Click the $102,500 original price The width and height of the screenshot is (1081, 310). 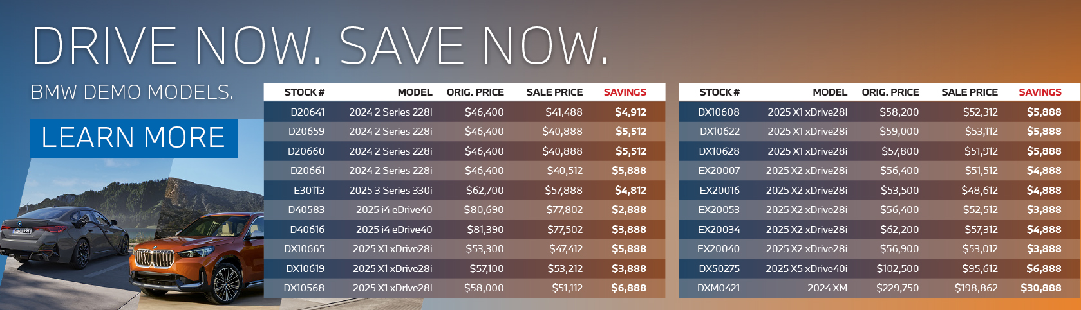[898, 269]
